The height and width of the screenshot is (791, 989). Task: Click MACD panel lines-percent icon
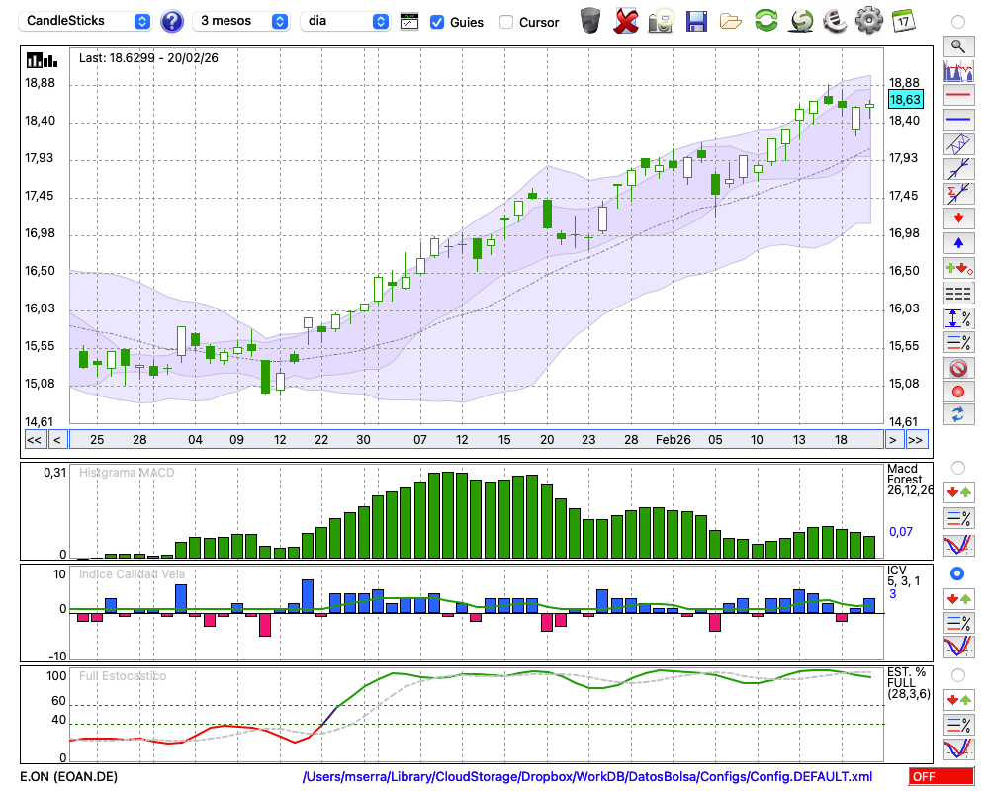tap(958, 518)
